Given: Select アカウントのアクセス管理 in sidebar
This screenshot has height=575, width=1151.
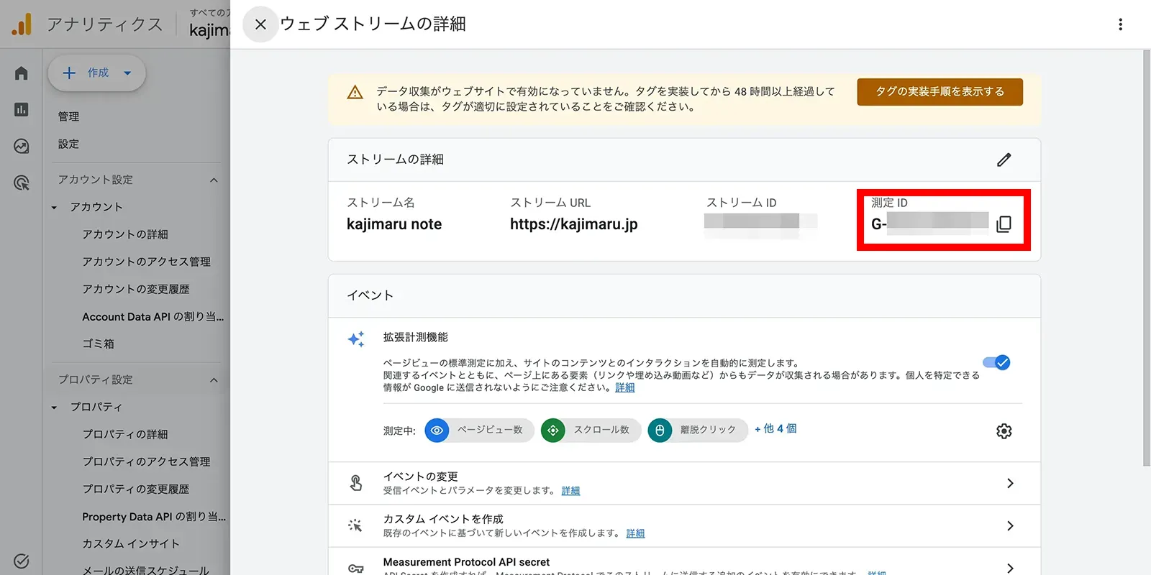Looking at the screenshot, I should click(x=146, y=262).
